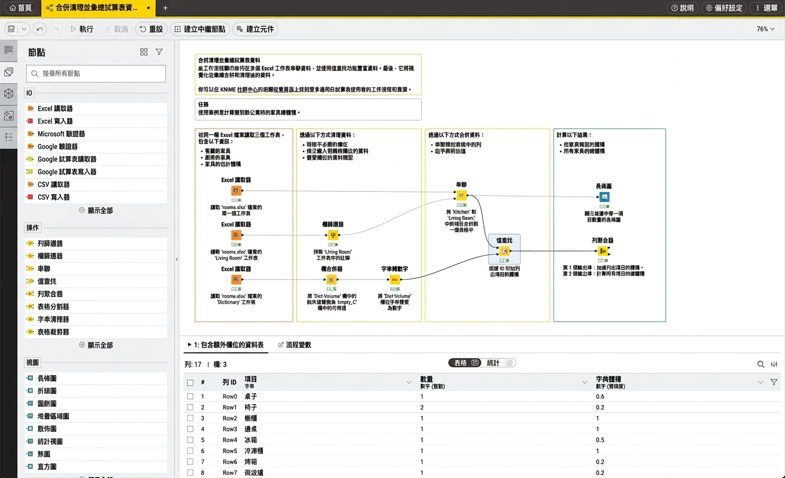
Task: Switch to the 流程變數 tab
Action: pos(295,345)
